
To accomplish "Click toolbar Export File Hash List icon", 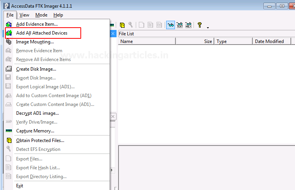I will 150,25.
